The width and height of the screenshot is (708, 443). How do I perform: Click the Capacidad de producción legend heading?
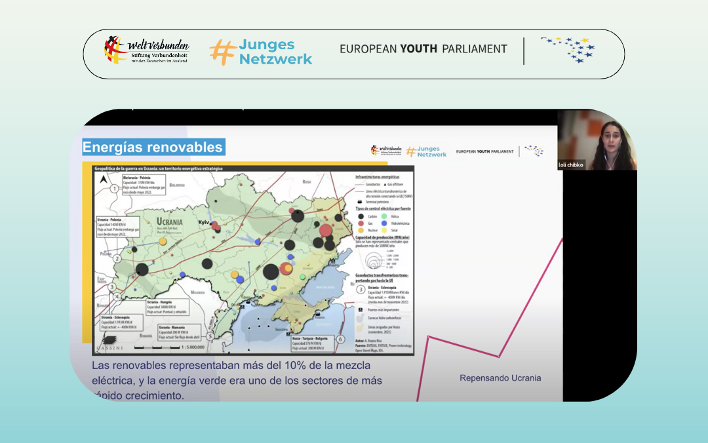382,237
